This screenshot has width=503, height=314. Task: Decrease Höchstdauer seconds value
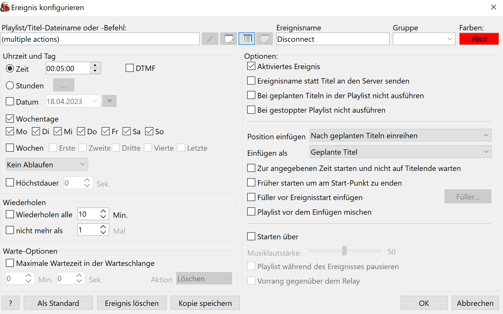(x=87, y=185)
